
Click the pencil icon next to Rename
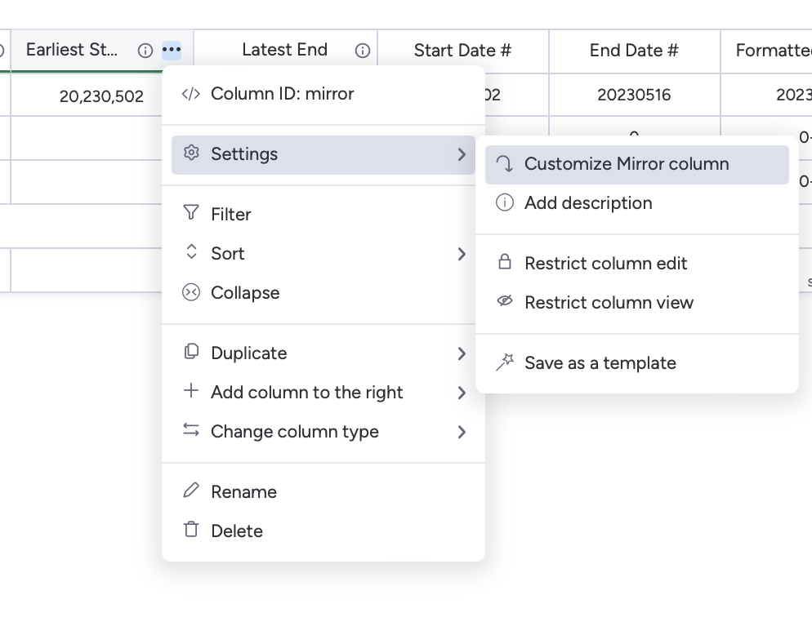pos(190,491)
